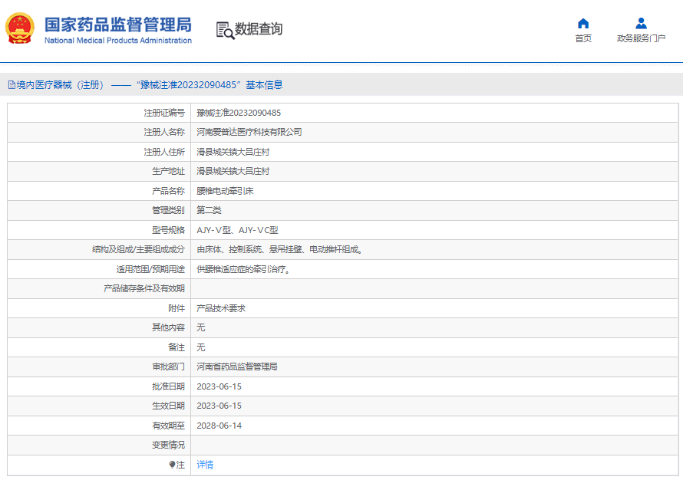Image resolution: width=683 pixels, height=480 pixels.
Task: Select the 备注 value 无
Action: (201, 347)
